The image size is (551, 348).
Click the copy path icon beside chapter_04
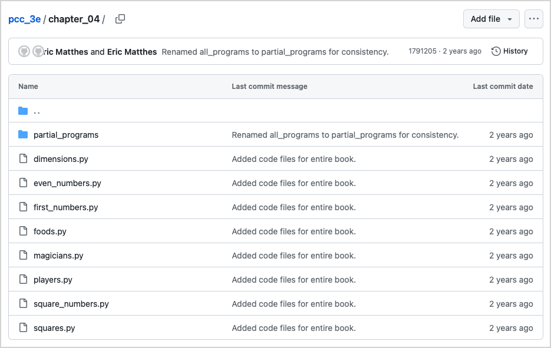point(120,18)
